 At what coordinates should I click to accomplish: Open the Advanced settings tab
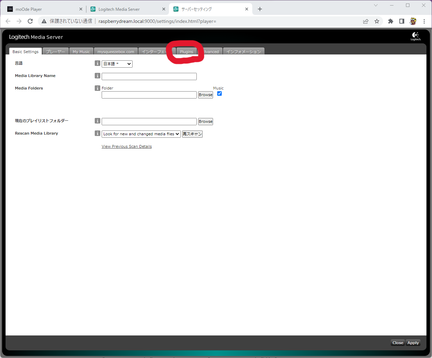pyautogui.click(x=210, y=51)
